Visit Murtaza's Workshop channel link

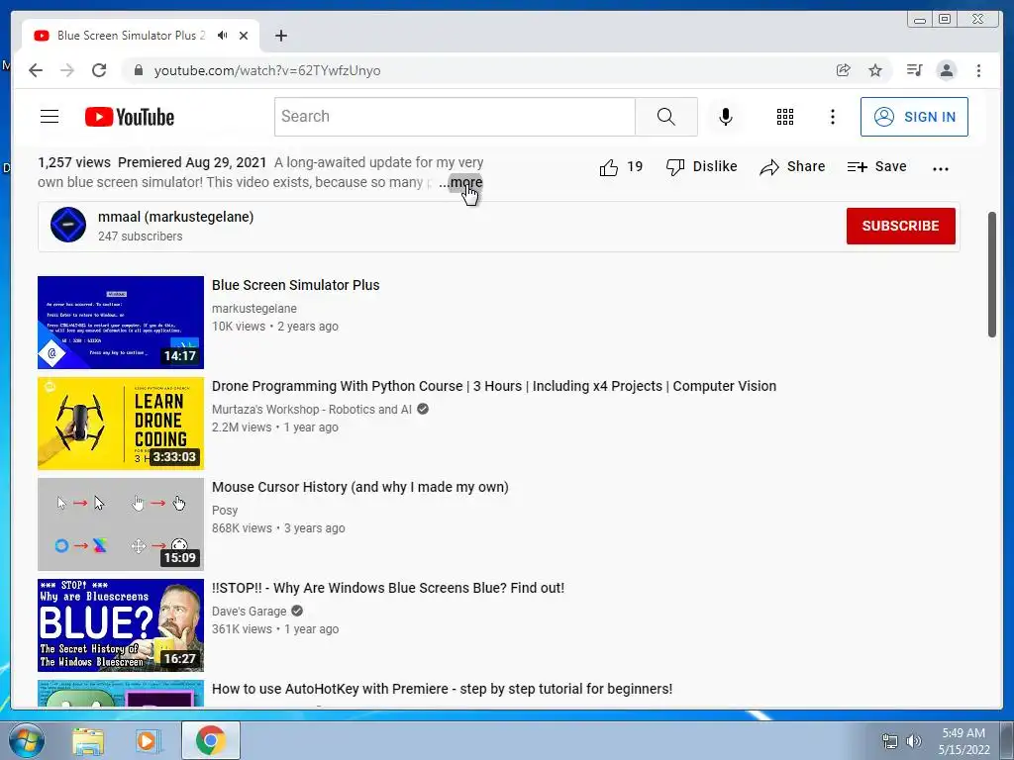312,409
